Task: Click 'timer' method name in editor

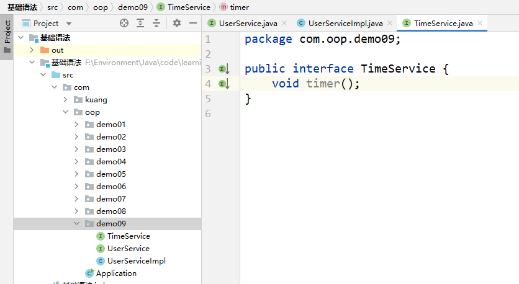Action: pos(323,84)
